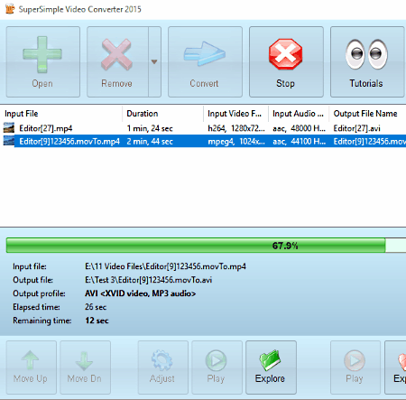
Task: Click the Output File Name column header
Action: (367, 114)
